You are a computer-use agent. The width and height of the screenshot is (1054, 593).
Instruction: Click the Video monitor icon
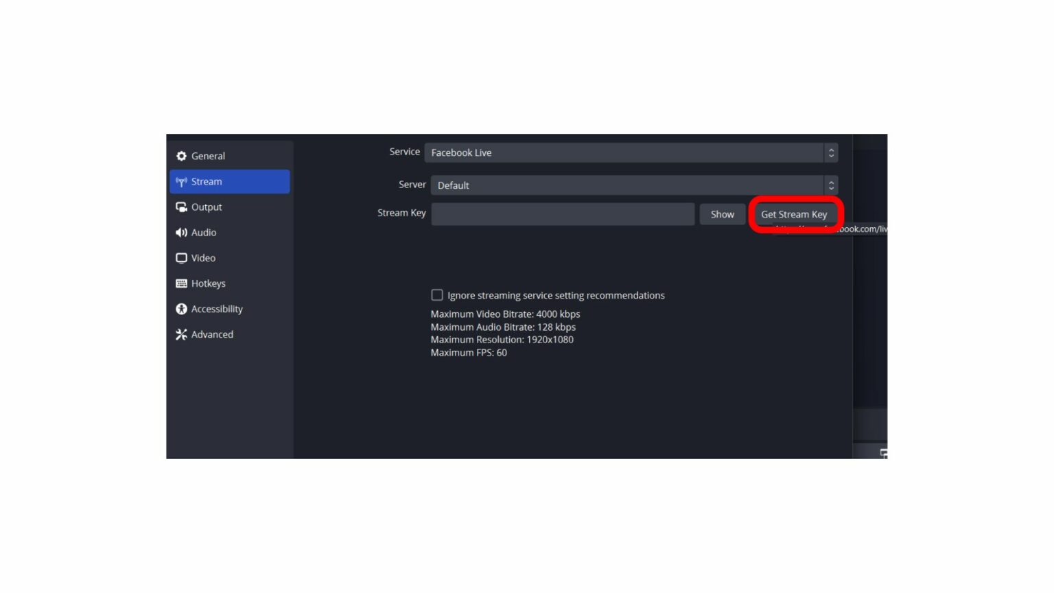[x=181, y=257]
